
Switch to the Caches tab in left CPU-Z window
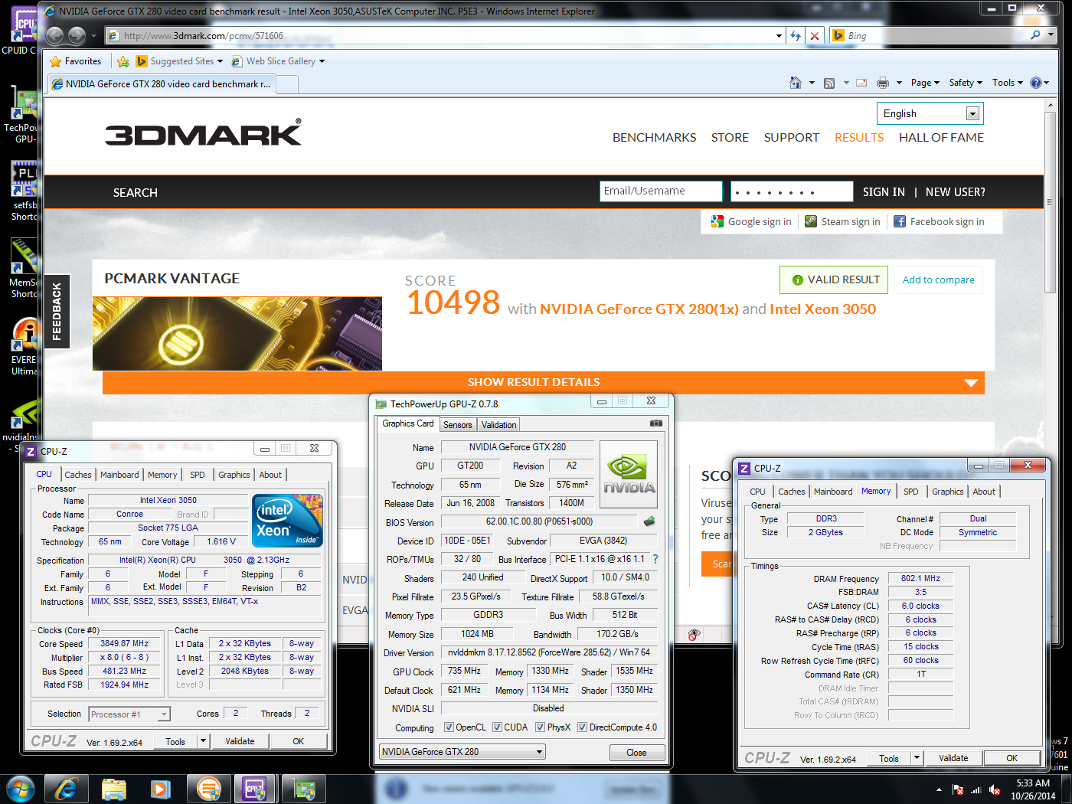(77, 475)
